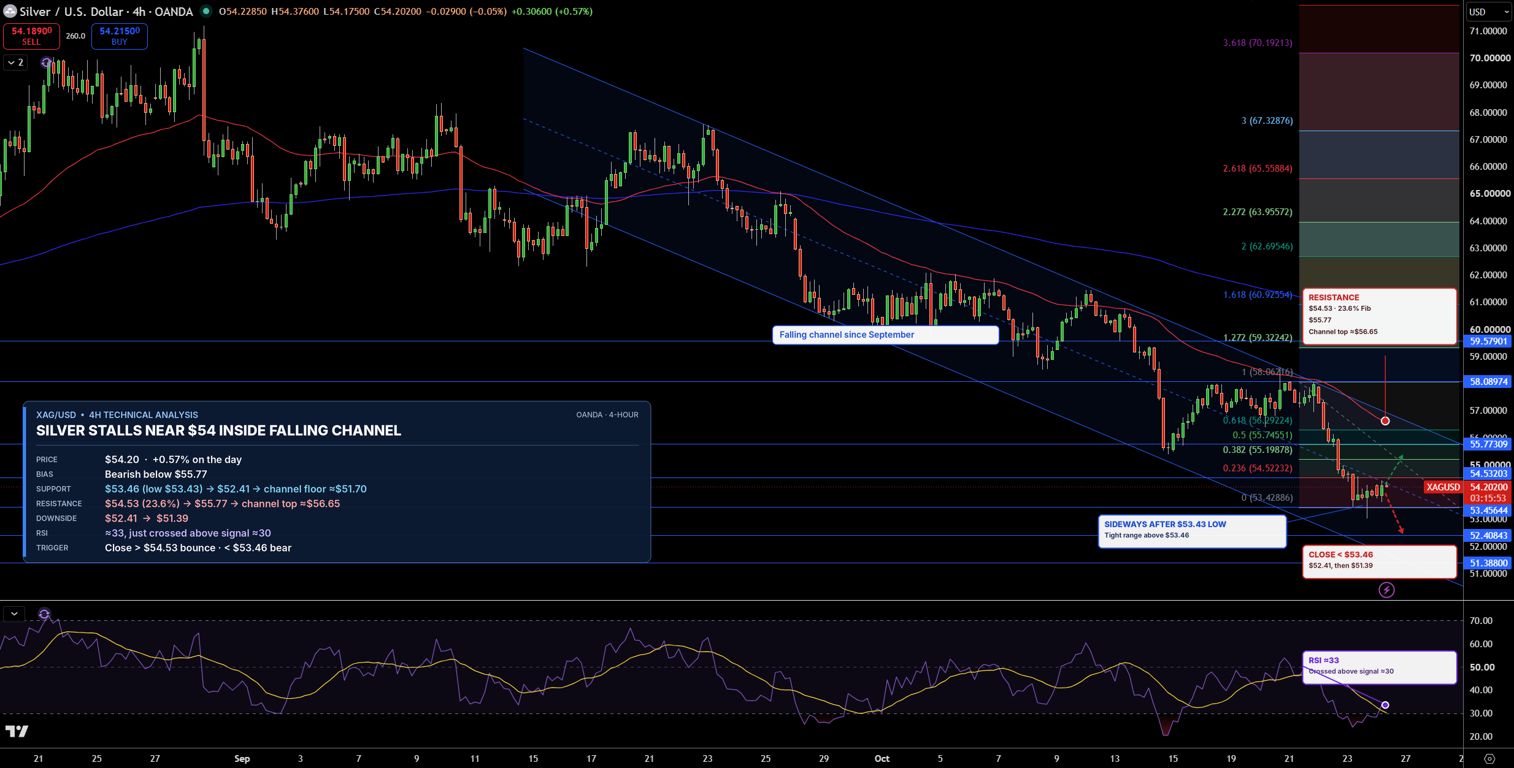Click the purple lightning flash icon

pos(1386,590)
